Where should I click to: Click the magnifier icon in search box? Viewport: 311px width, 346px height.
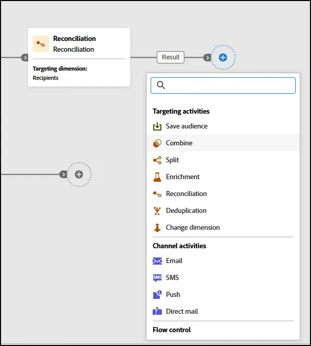tap(161, 85)
